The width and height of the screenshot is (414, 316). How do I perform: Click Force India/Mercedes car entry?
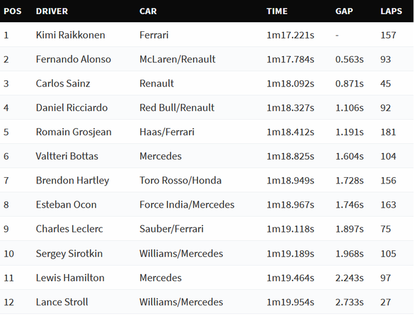pyautogui.click(x=187, y=205)
